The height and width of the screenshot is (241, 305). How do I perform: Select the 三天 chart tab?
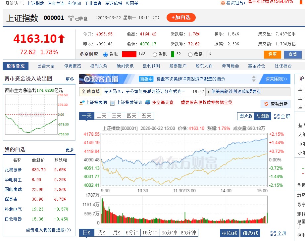(x=117, y=116)
